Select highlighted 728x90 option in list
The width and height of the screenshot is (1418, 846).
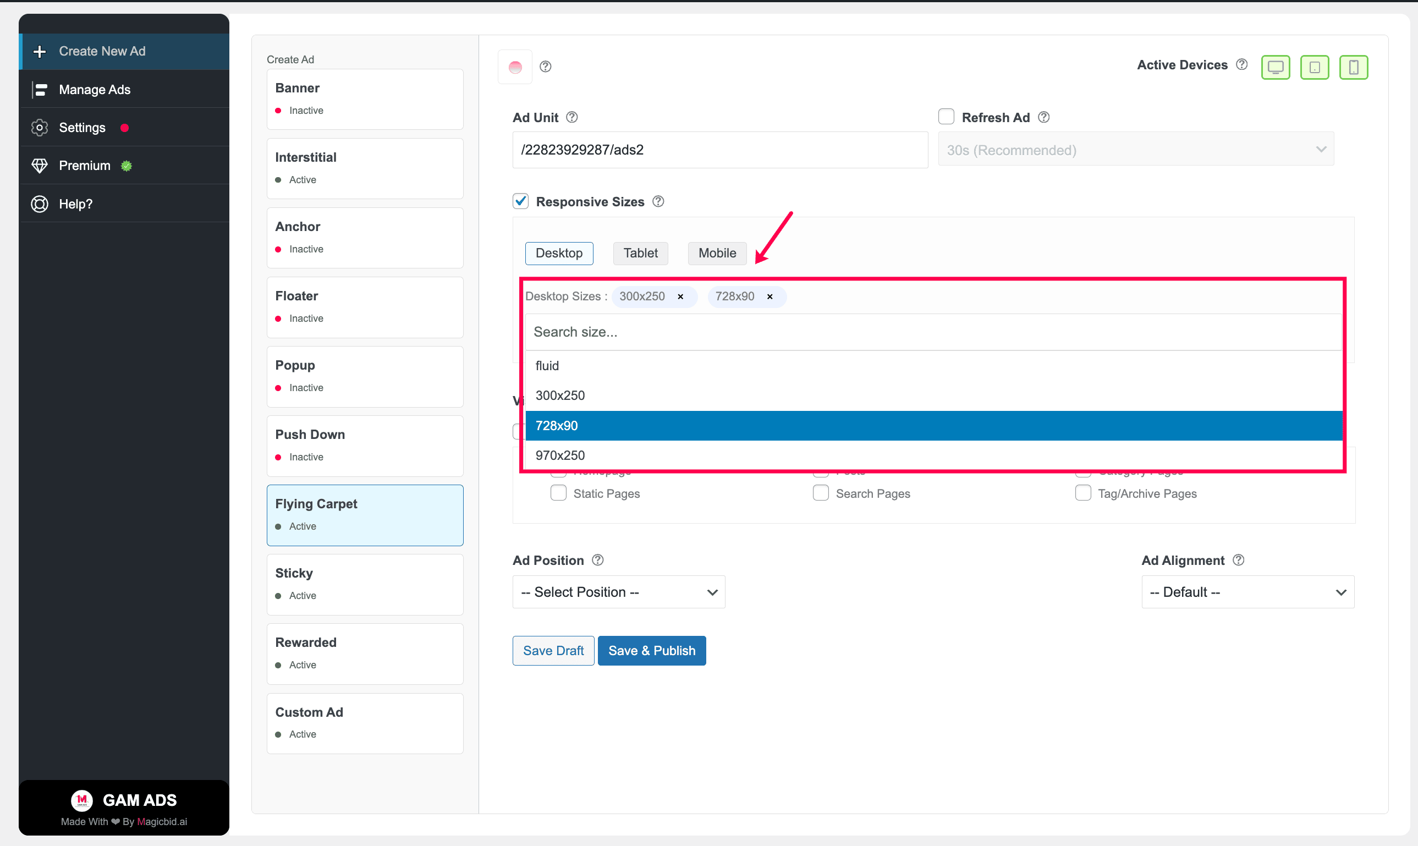pyautogui.click(x=933, y=426)
